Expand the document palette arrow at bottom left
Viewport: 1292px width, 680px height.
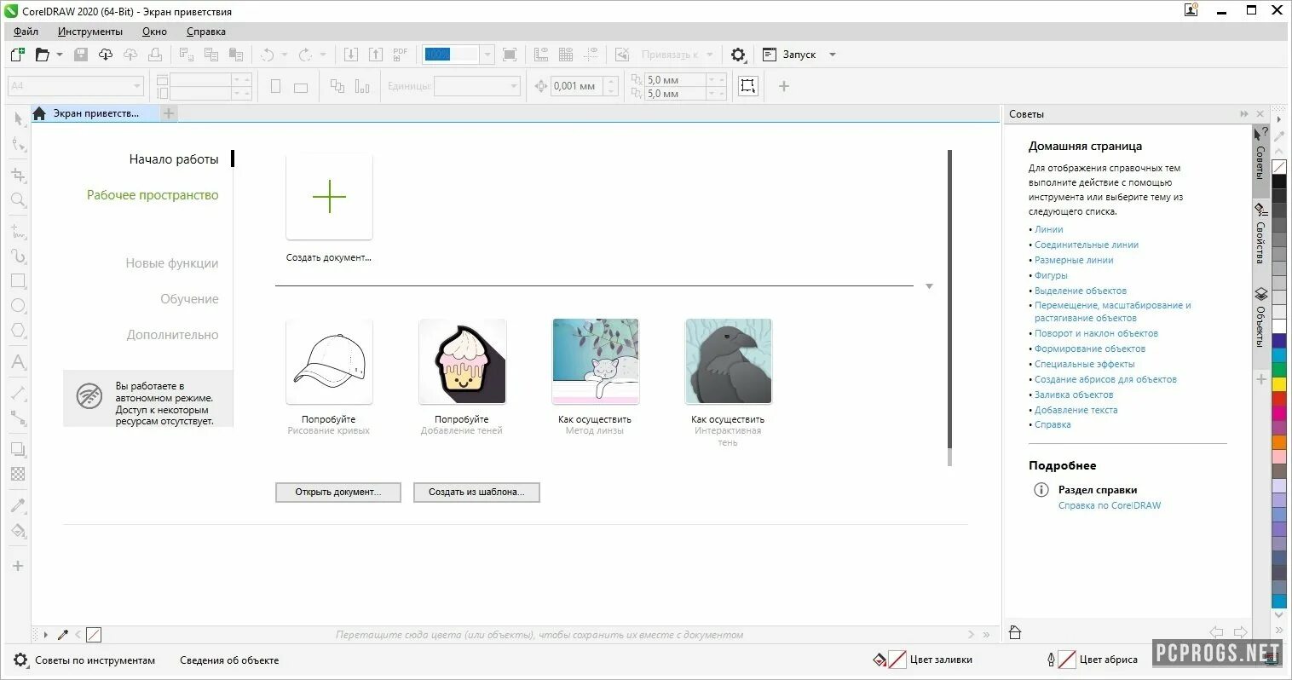click(x=46, y=635)
